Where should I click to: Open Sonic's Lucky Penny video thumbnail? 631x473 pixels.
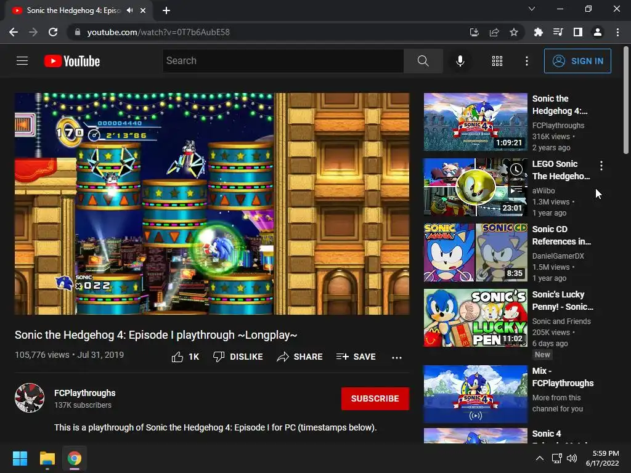click(x=476, y=318)
